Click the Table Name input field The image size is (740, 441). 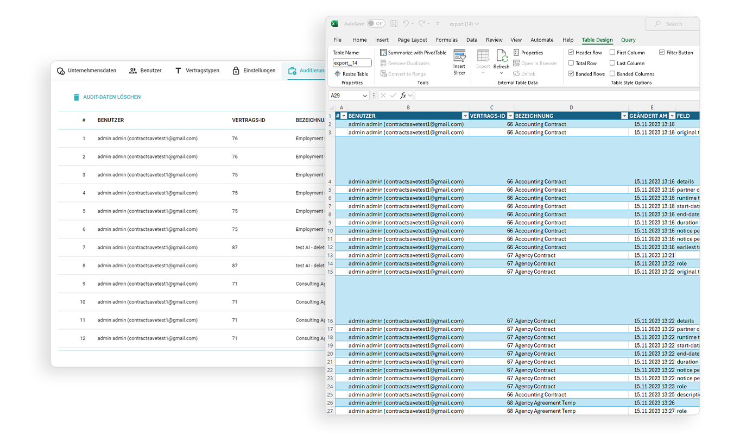pyautogui.click(x=352, y=63)
